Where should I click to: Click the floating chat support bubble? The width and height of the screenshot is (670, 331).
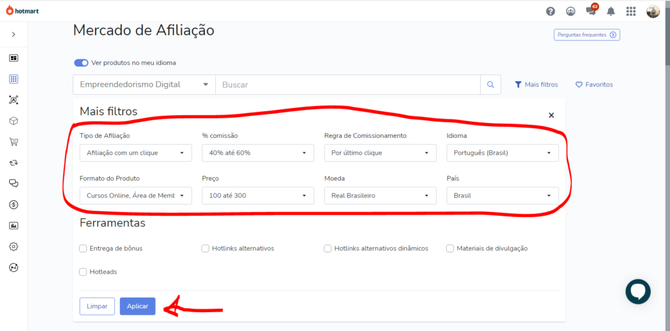[x=637, y=291]
